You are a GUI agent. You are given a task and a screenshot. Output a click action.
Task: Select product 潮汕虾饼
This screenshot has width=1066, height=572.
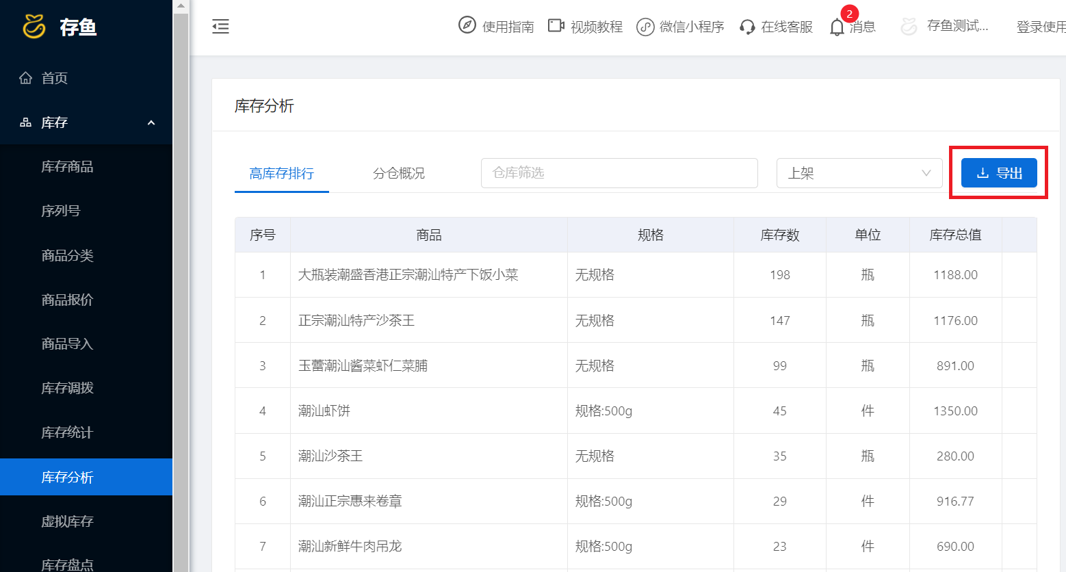324,411
